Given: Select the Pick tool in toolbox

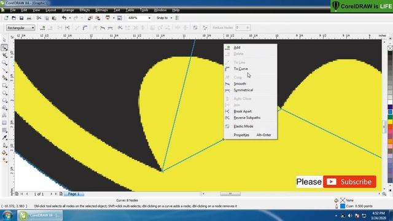Looking at the screenshot, I should click(4, 40).
